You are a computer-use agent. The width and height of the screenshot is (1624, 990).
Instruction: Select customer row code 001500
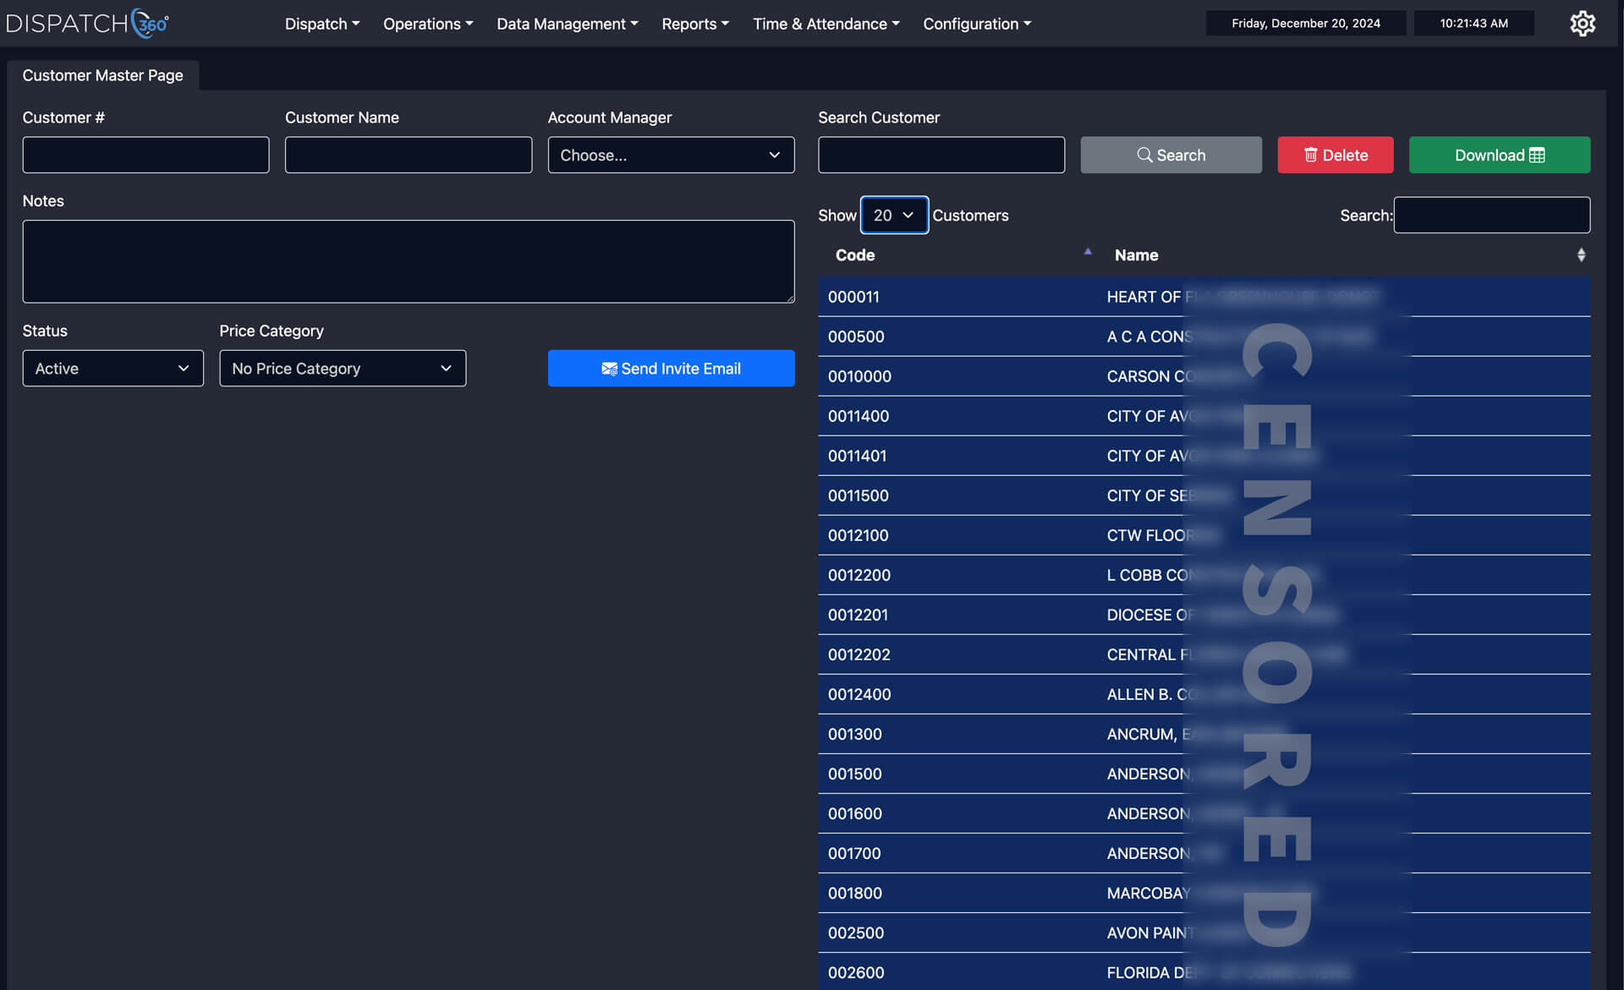click(x=1204, y=774)
